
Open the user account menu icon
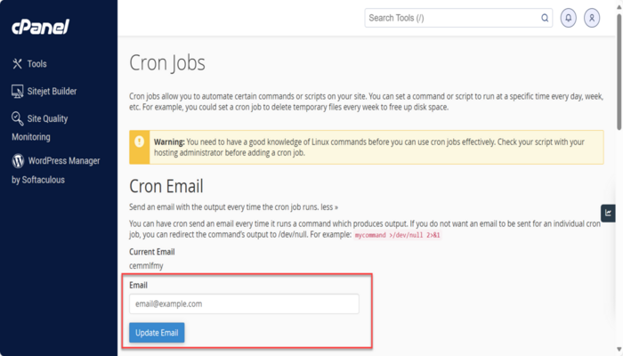coord(592,18)
